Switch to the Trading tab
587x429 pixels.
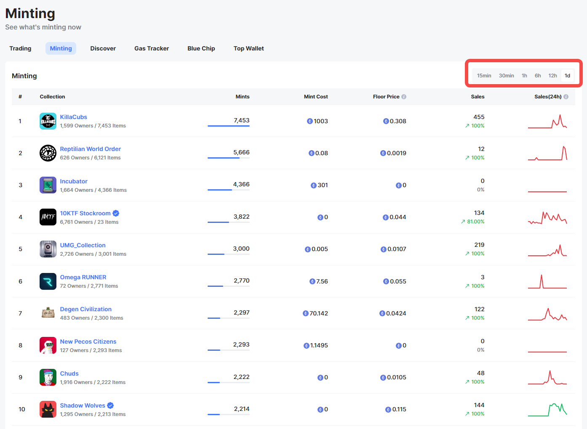tap(20, 48)
